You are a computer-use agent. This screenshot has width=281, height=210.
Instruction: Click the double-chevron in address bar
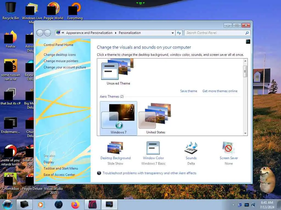pyautogui.click(x=63, y=33)
